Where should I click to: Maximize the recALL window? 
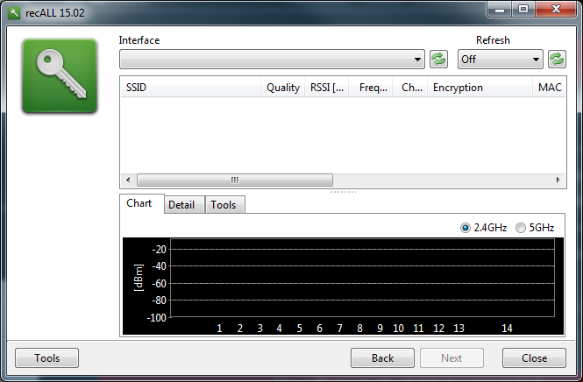pyautogui.click(x=523, y=10)
